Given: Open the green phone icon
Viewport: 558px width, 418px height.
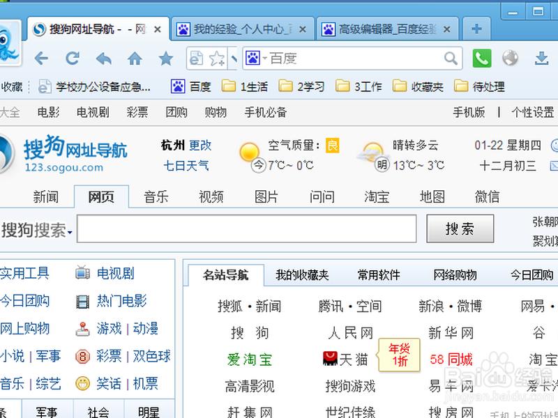Looking at the screenshot, I should click(482, 59).
